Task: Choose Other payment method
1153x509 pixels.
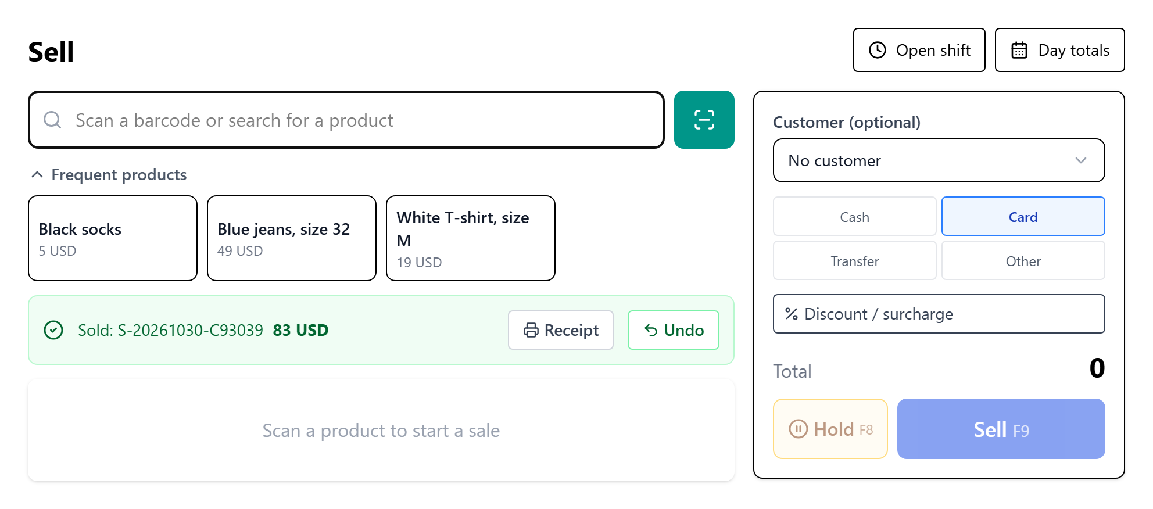Action: 1023,261
